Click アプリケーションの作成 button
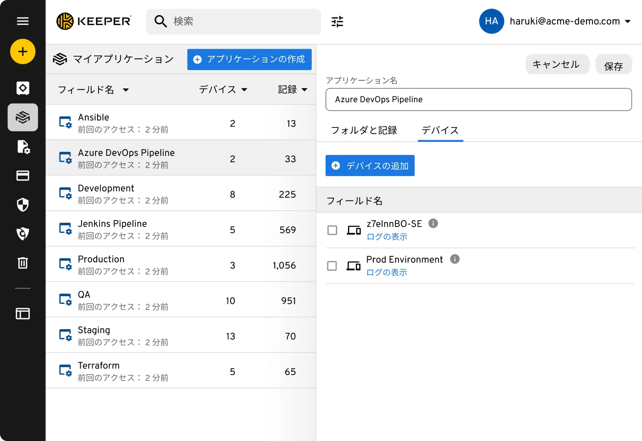Screen dimensions: 642x441 (249, 60)
